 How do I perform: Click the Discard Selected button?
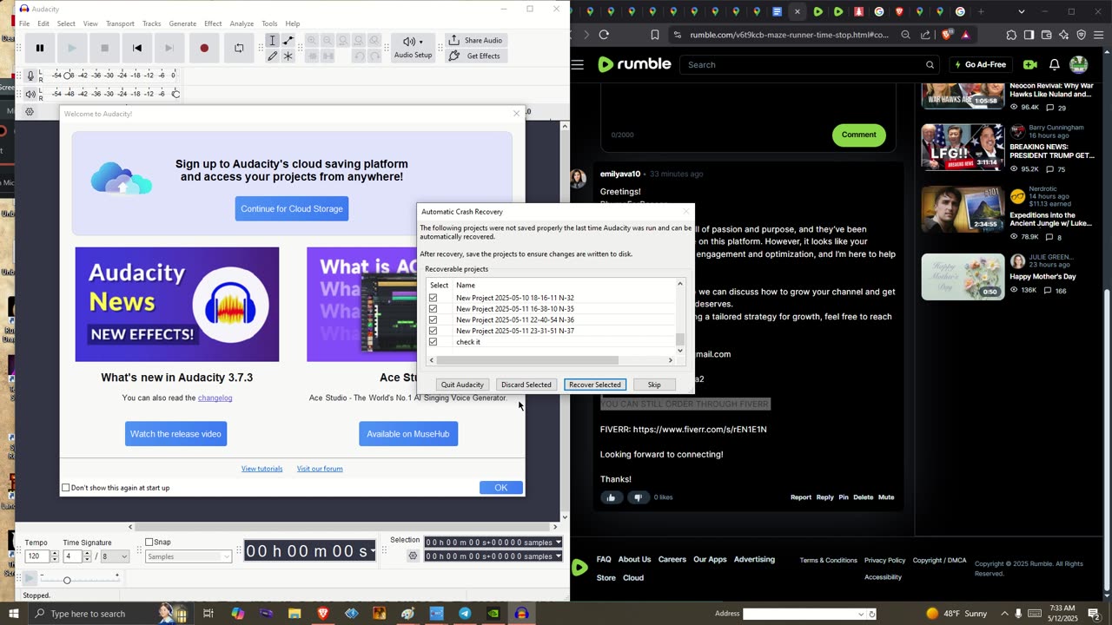(x=526, y=385)
